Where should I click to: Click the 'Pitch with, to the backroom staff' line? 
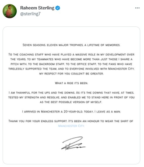(x=72, y=64)
